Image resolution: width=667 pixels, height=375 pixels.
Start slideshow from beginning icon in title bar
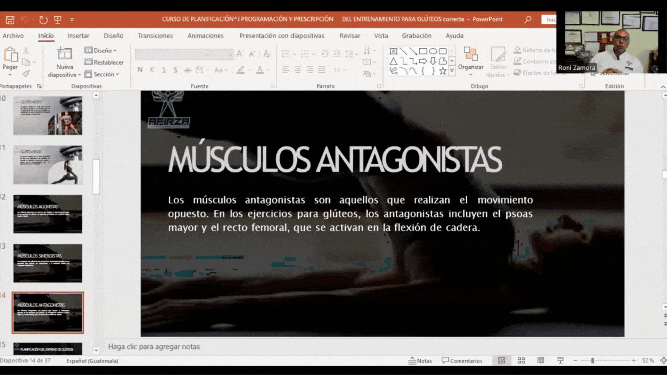coord(58,20)
